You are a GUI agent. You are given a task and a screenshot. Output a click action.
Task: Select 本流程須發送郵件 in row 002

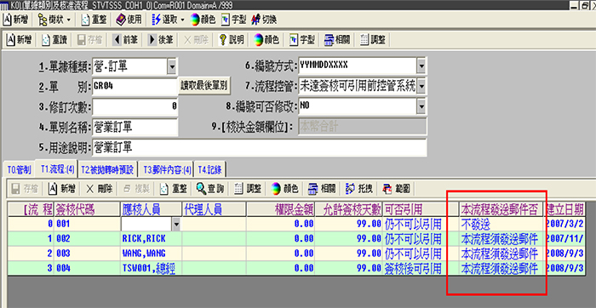(x=501, y=239)
